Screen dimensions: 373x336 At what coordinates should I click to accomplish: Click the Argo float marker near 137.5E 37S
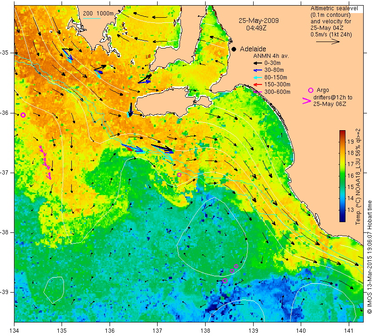click(x=180, y=175)
